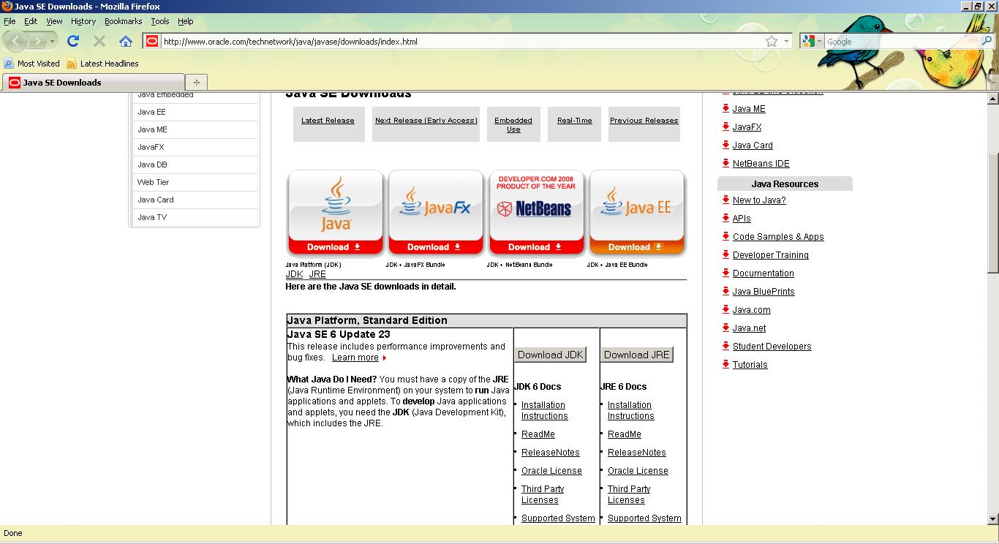Bookmark this page with the star icon

772,41
